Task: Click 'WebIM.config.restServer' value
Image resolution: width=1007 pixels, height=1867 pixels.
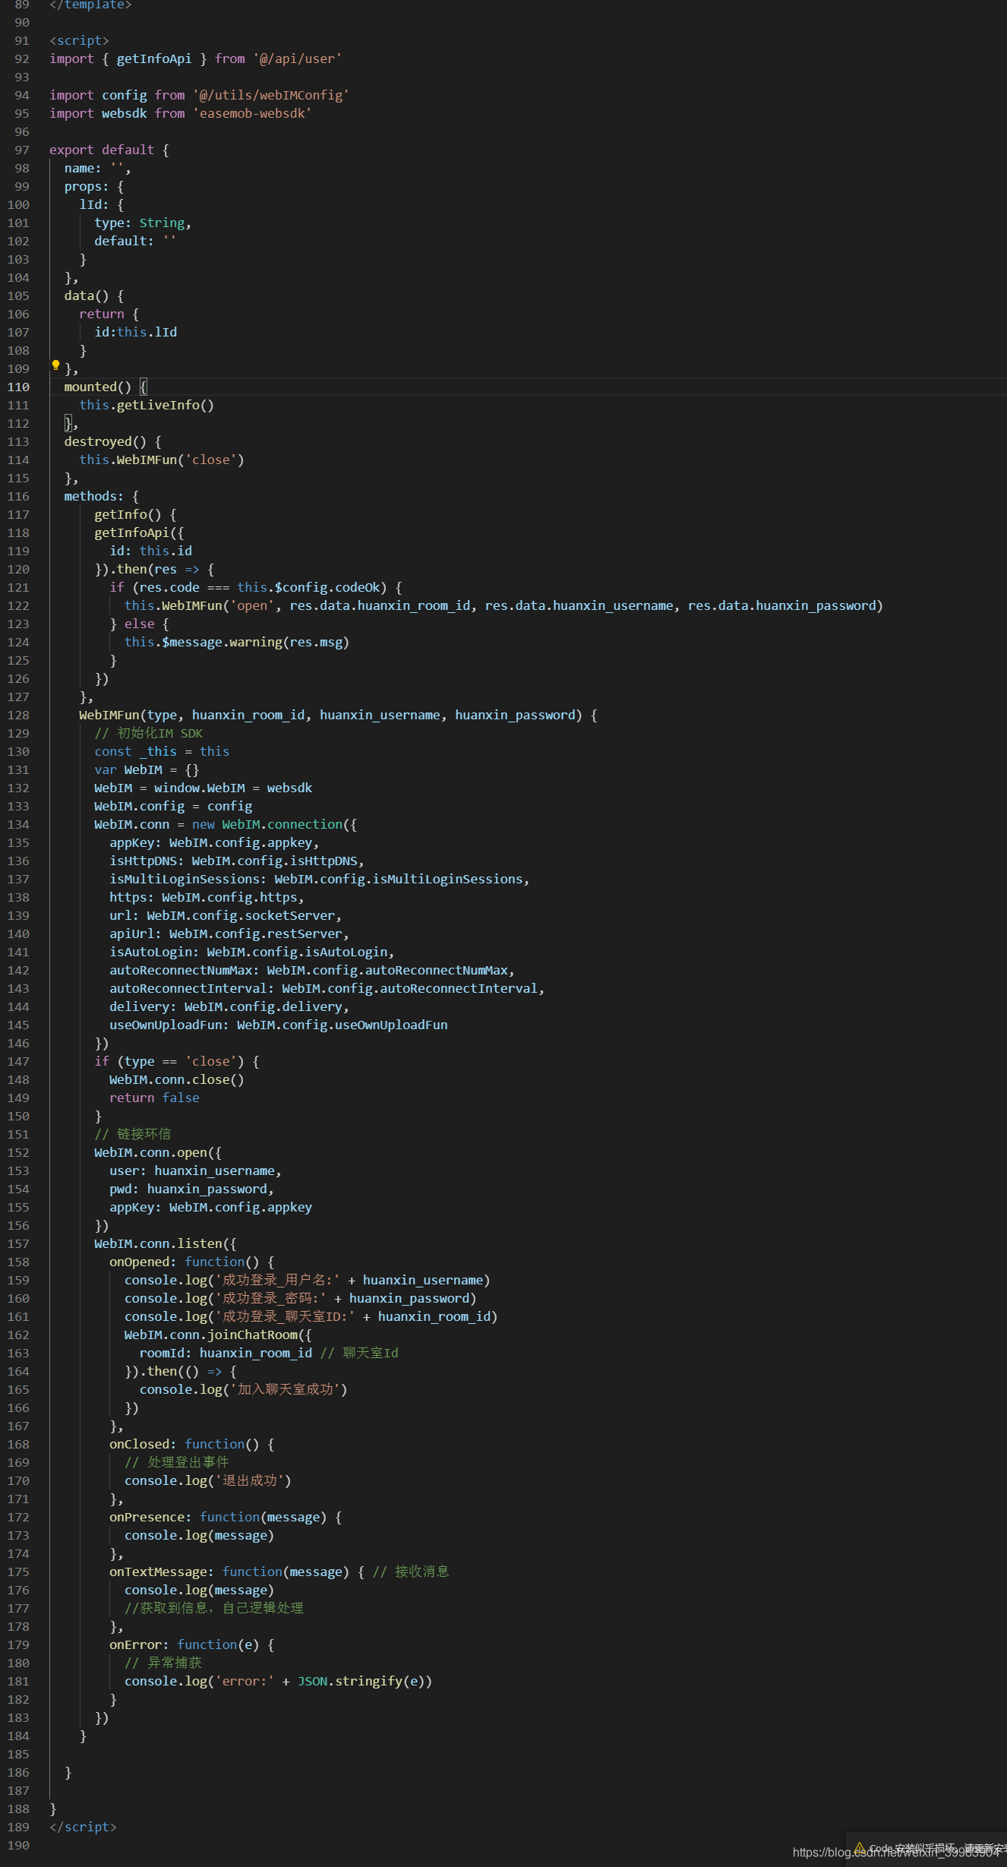Action: click(256, 933)
